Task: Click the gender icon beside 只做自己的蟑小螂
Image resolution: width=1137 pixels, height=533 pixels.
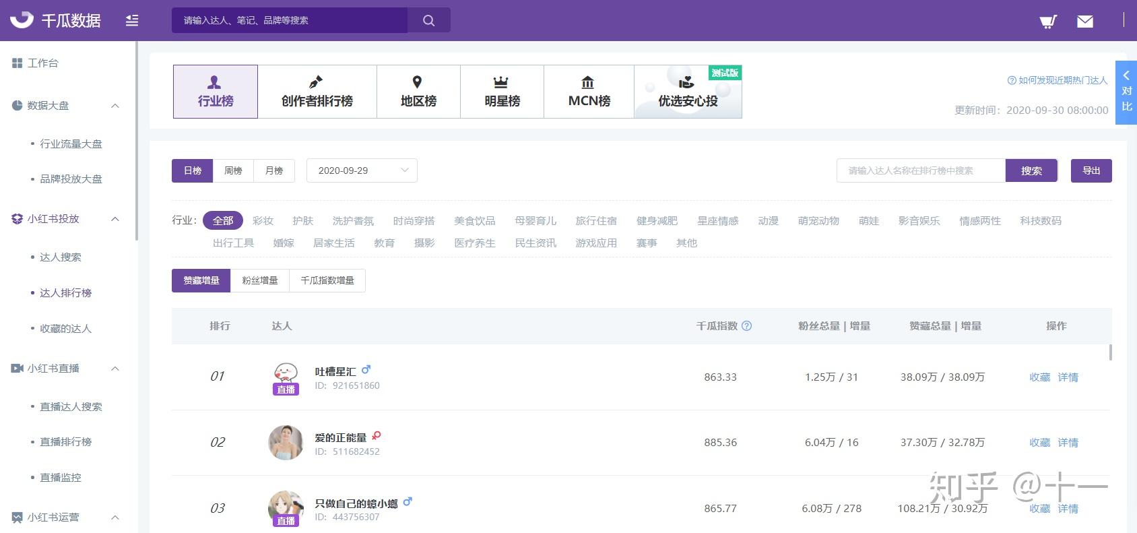Action: 408,501
